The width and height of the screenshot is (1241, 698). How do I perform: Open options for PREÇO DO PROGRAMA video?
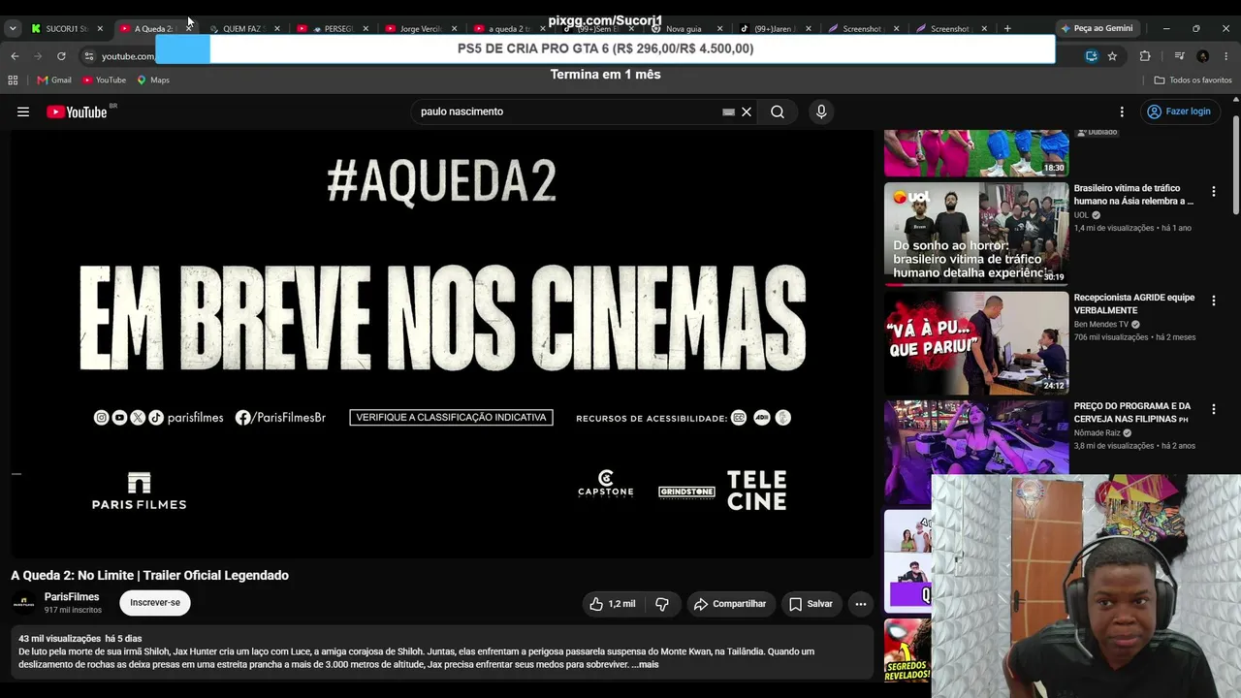tap(1213, 410)
